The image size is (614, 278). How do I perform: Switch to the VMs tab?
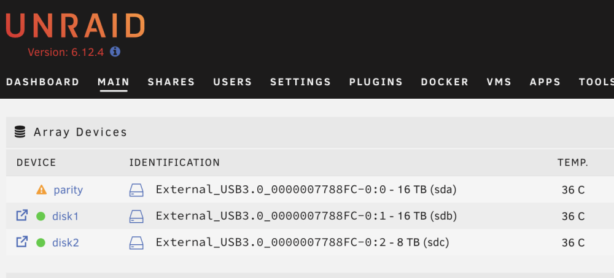(499, 82)
